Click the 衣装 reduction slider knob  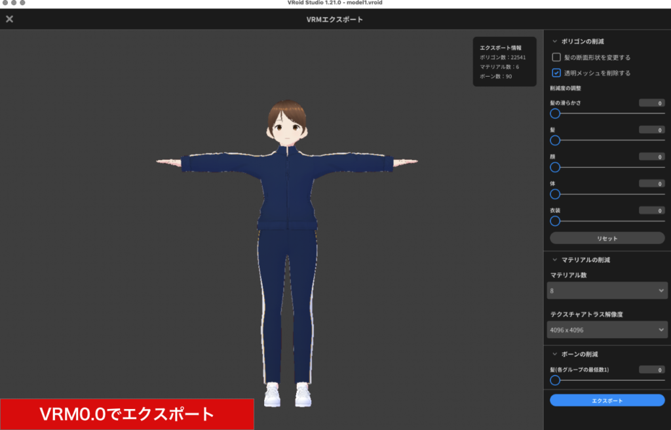coord(555,222)
